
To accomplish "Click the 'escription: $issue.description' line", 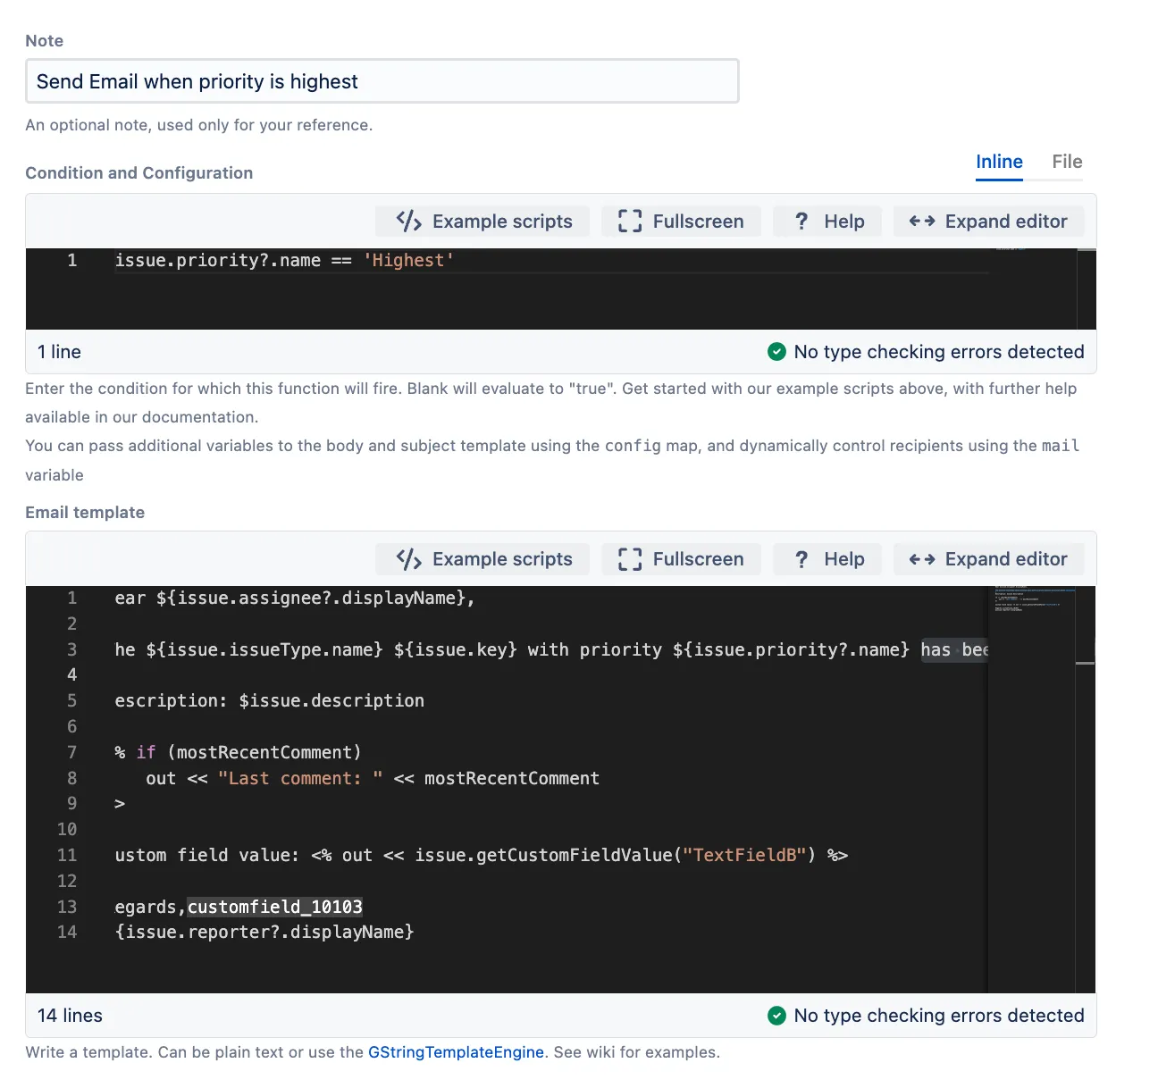I will click(x=270, y=701).
